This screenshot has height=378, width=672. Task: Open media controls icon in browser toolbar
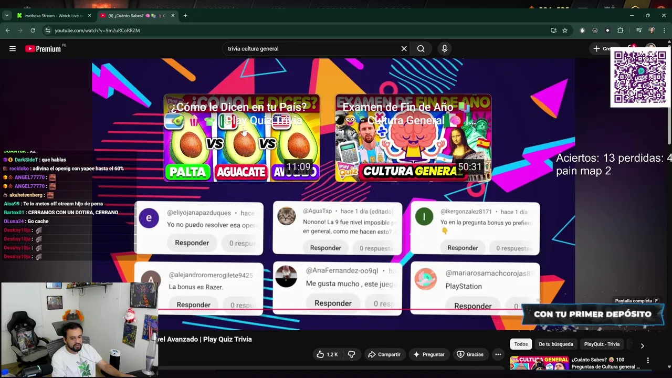[639, 30]
